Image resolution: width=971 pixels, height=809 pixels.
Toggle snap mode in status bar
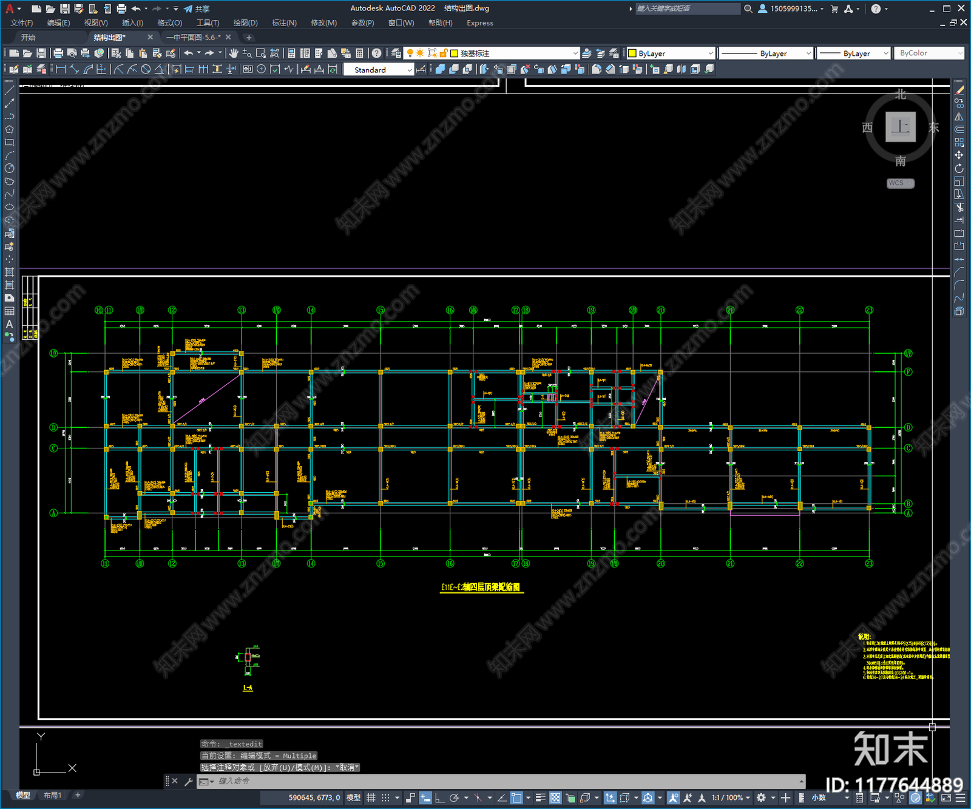click(x=385, y=797)
